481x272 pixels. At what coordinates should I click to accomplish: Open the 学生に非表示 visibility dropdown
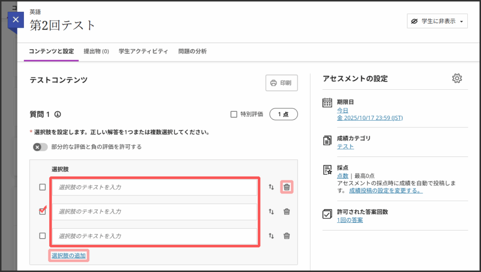click(437, 21)
